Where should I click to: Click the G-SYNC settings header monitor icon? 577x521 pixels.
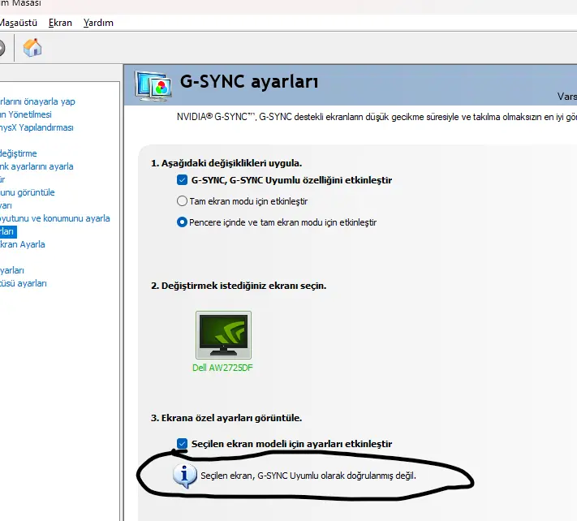coord(153,86)
